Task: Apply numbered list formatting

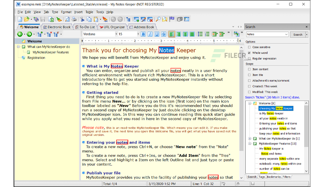Action: pyautogui.click(x=207, y=34)
